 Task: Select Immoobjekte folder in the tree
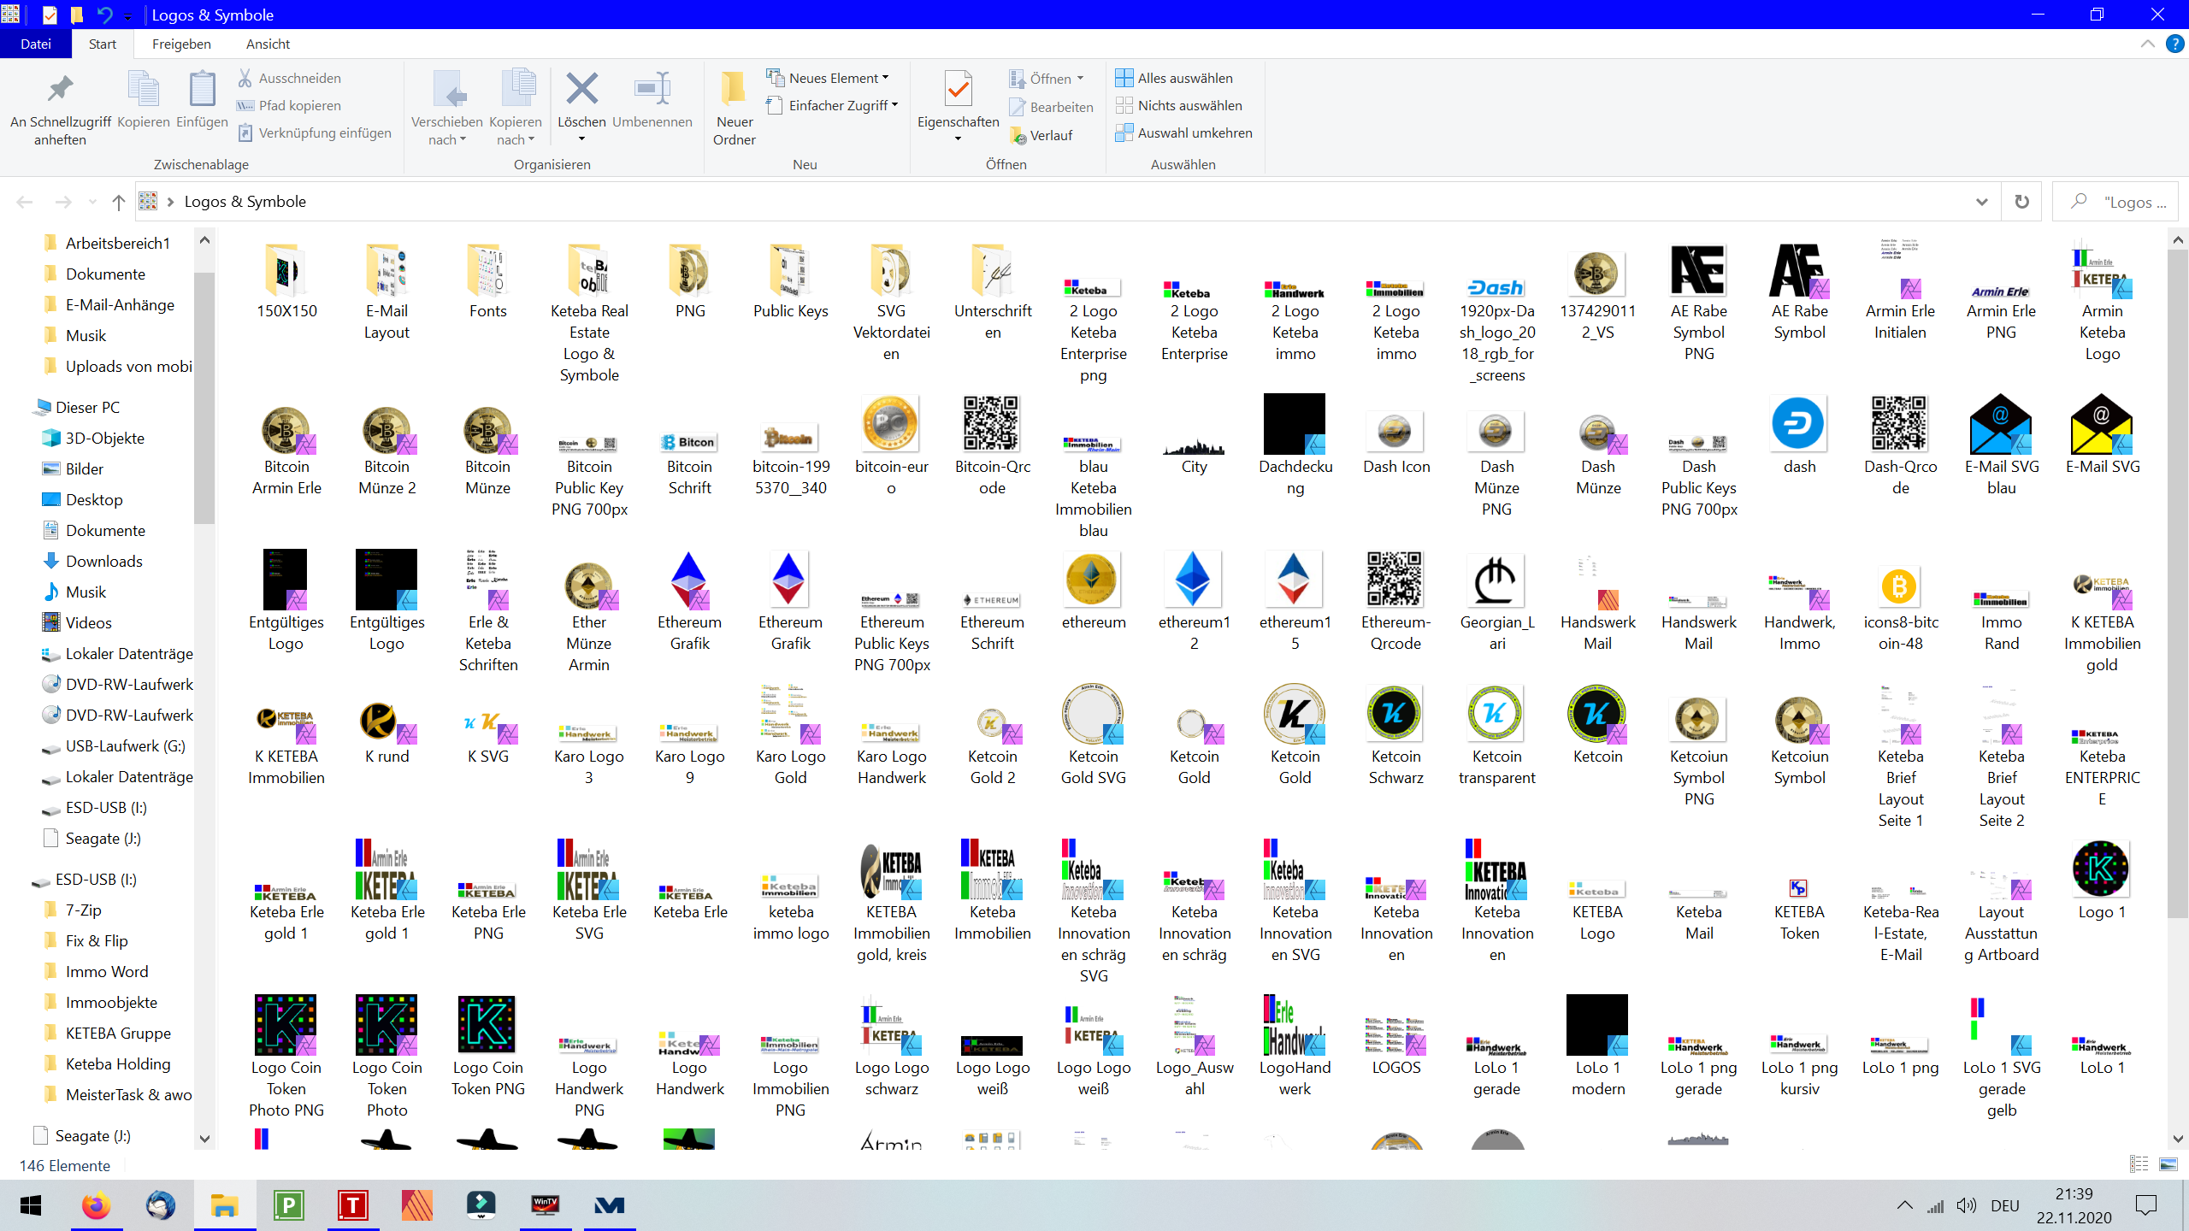tap(111, 1003)
